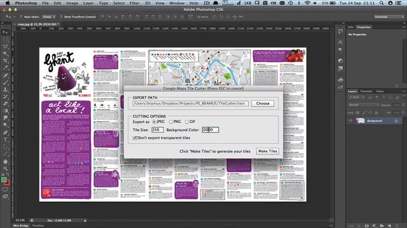Open the Auto-Select Group dropdown
This screenshot has width=407, height=228.
click(49, 17)
